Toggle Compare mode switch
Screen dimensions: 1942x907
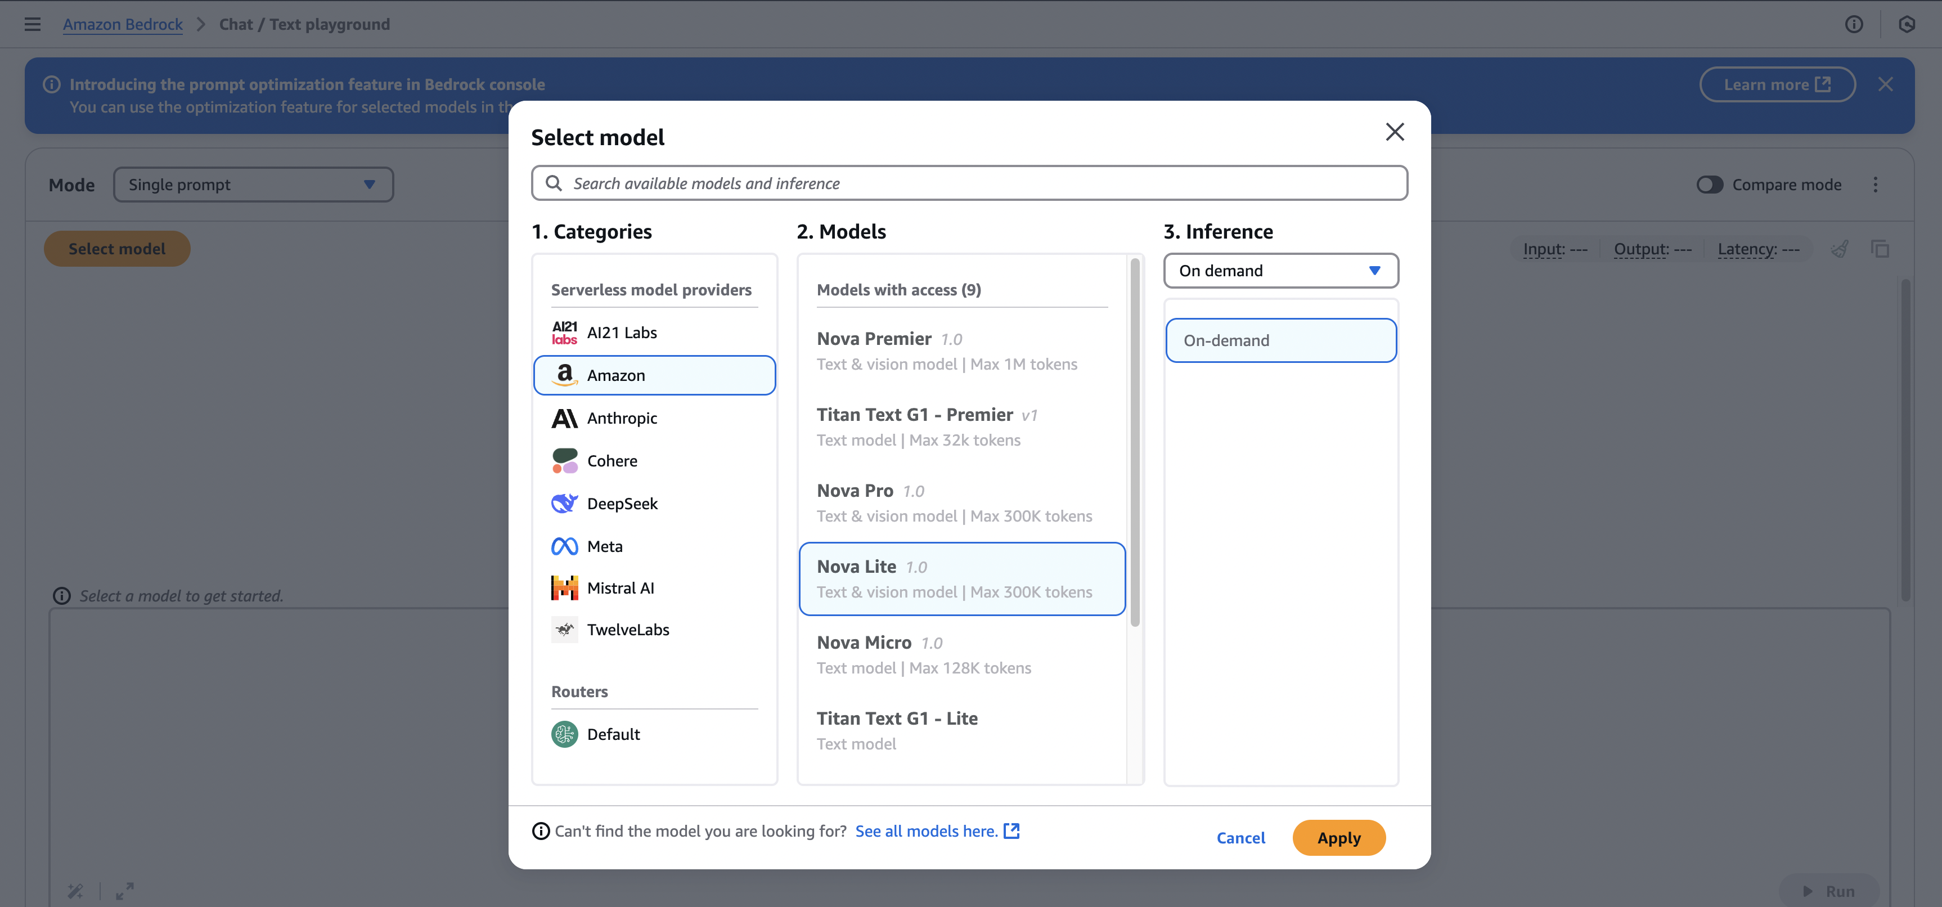point(1710,185)
